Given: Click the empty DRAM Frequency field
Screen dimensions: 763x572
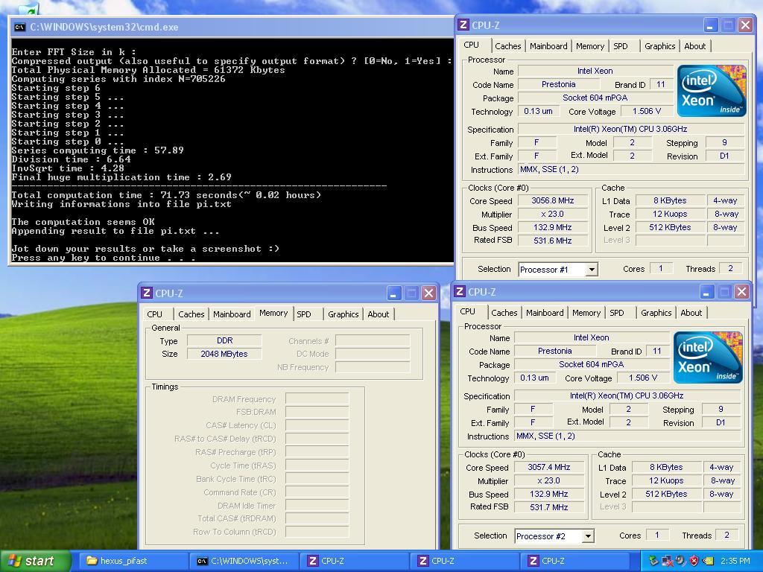Looking at the screenshot, I should [x=317, y=399].
